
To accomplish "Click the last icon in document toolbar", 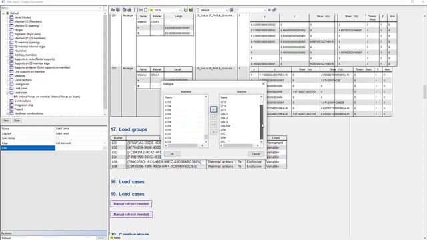I will 274,10.
